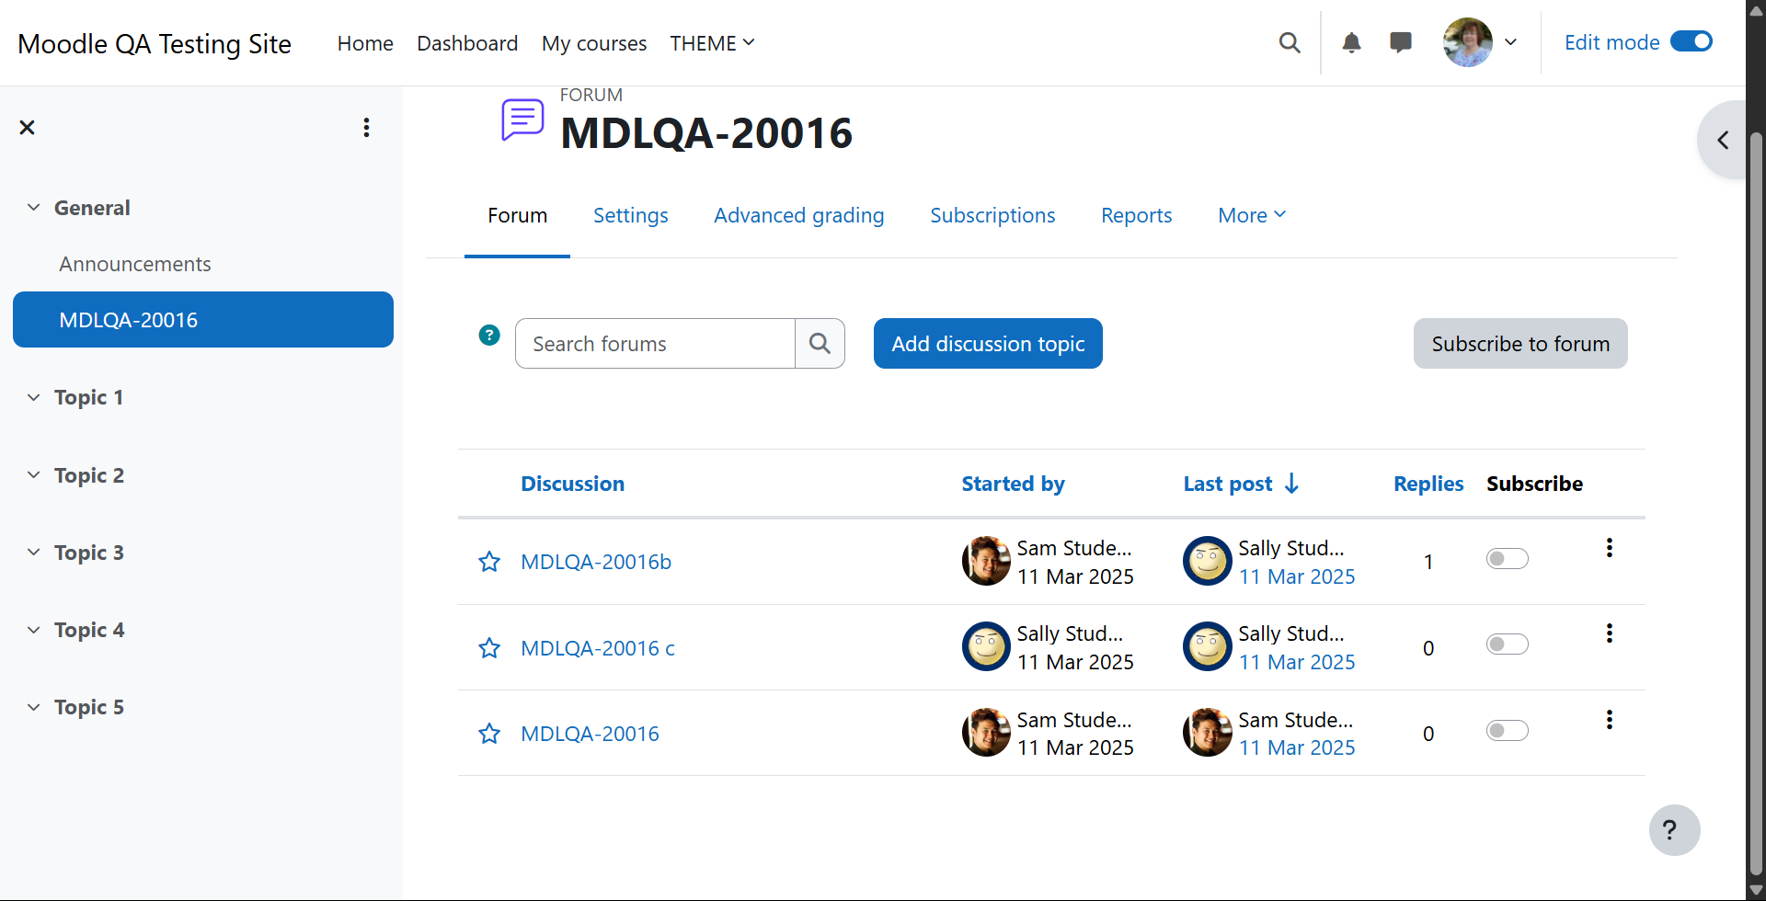The width and height of the screenshot is (1766, 901).
Task: Star the MDLQA-20016b discussion
Action: [x=489, y=562]
